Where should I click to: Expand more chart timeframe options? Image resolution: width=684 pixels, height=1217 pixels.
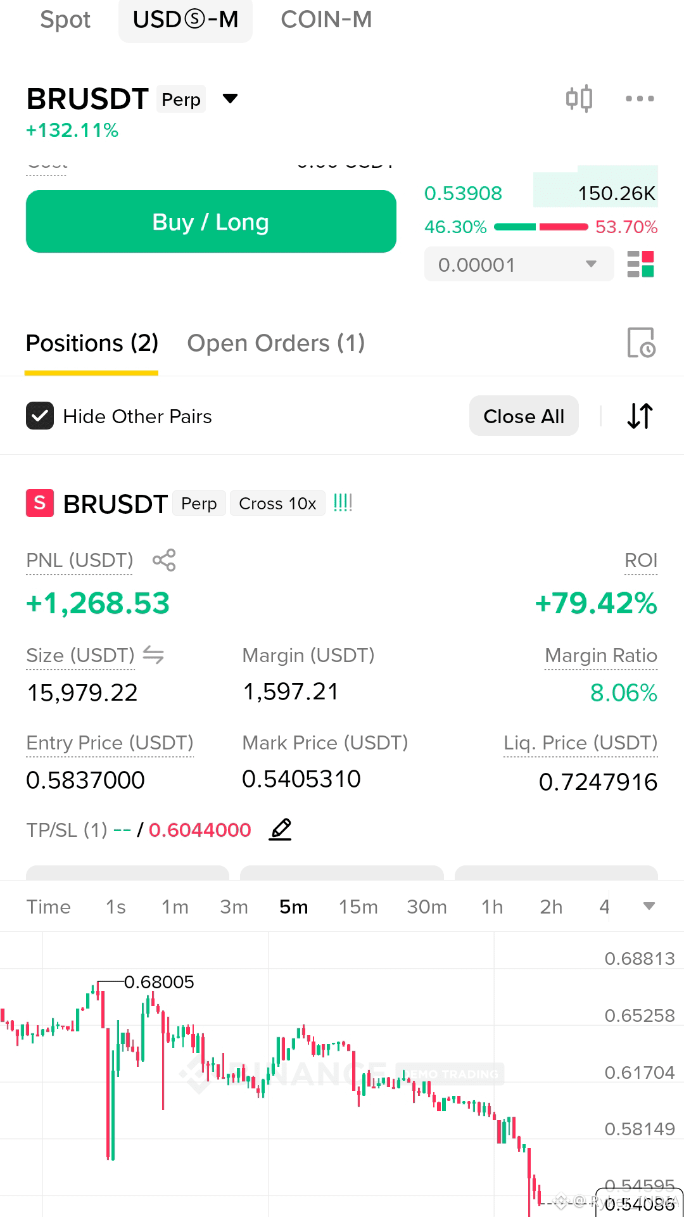click(x=649, y=907)
